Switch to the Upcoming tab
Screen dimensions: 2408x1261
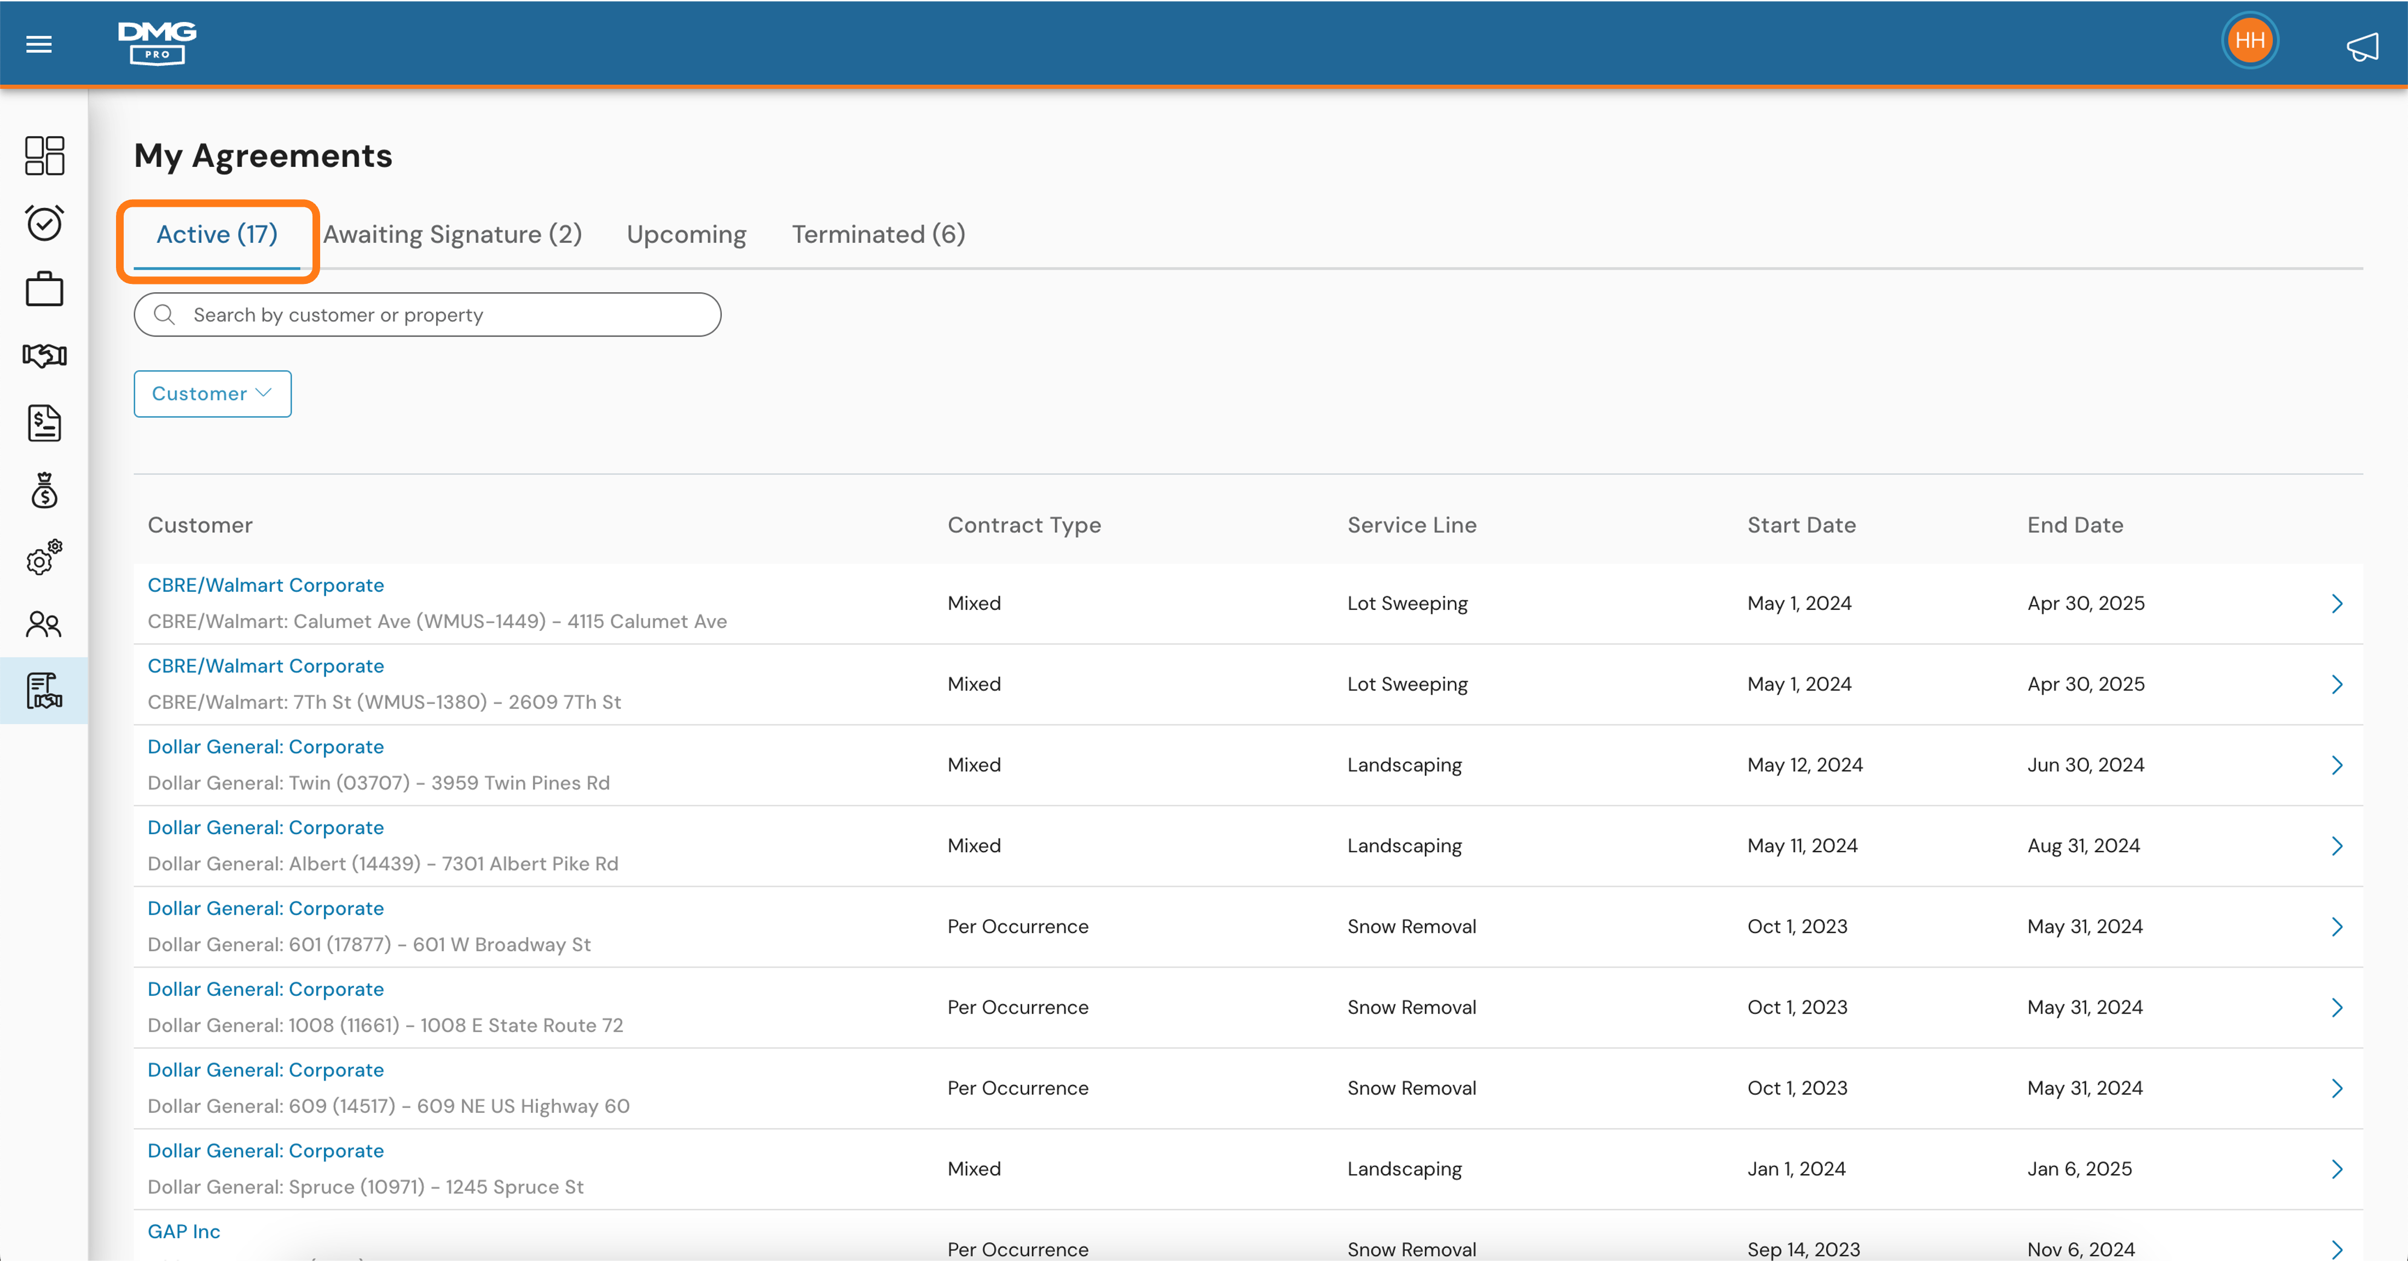686,235
